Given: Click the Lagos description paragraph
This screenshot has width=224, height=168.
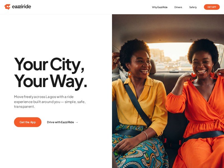Looking at the screenshot, I should click(x=50, y=102).
